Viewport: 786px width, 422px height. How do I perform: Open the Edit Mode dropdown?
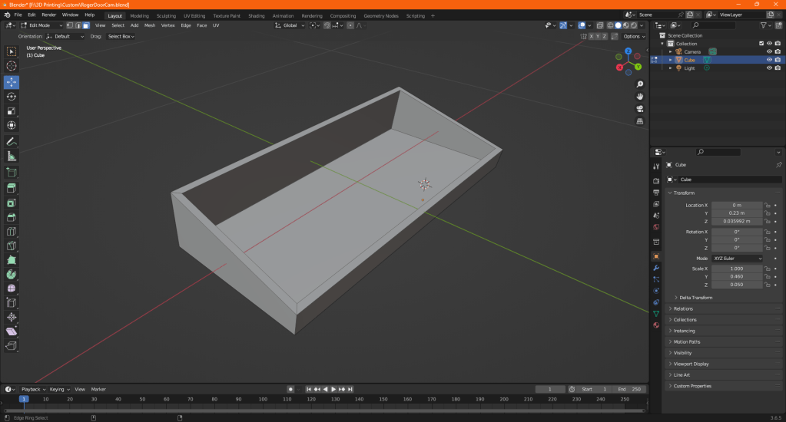point(41,25)
